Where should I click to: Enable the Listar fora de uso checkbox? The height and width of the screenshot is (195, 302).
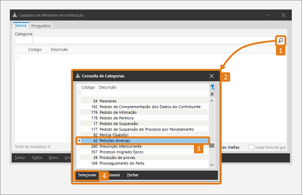pyautogui.click(x=251, y=147)
